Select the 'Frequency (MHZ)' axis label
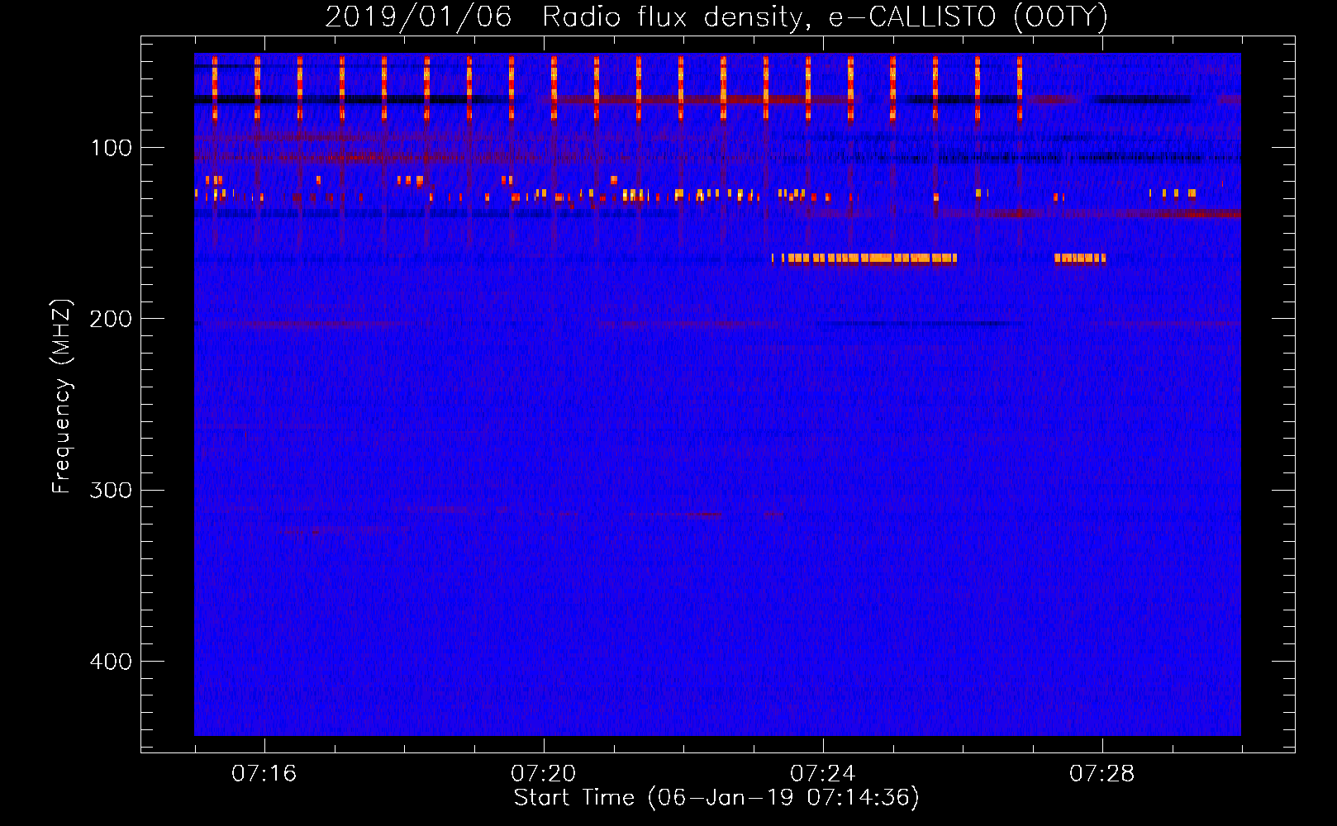The width and height of the screenshot is (1337, 826). click(x=62, y=396)
